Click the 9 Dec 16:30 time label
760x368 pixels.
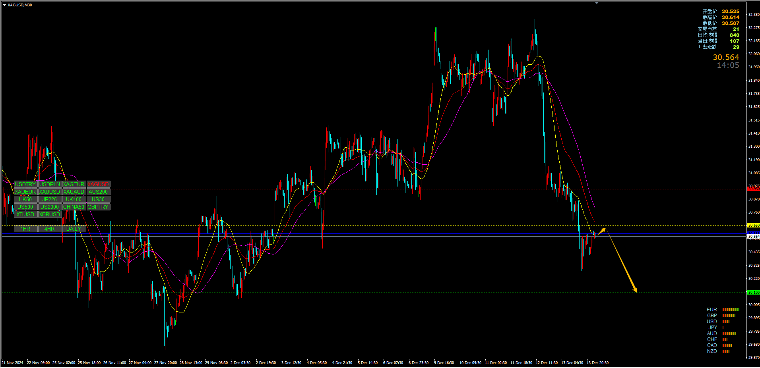(444, 363)
